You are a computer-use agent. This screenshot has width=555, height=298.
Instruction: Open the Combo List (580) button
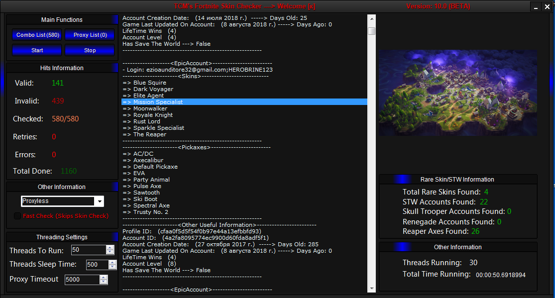38,35
